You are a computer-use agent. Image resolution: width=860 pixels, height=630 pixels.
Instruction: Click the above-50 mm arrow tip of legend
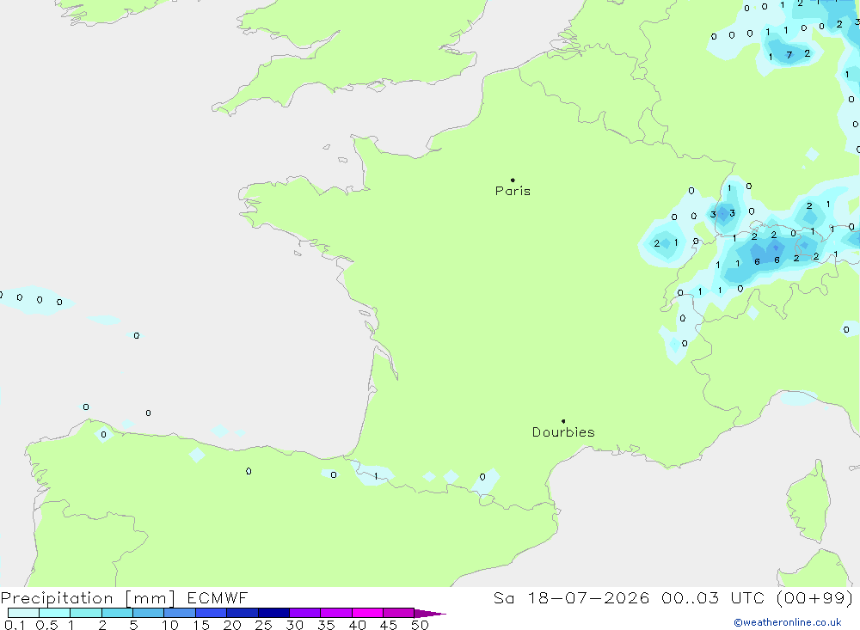click(x=430, y=614)
